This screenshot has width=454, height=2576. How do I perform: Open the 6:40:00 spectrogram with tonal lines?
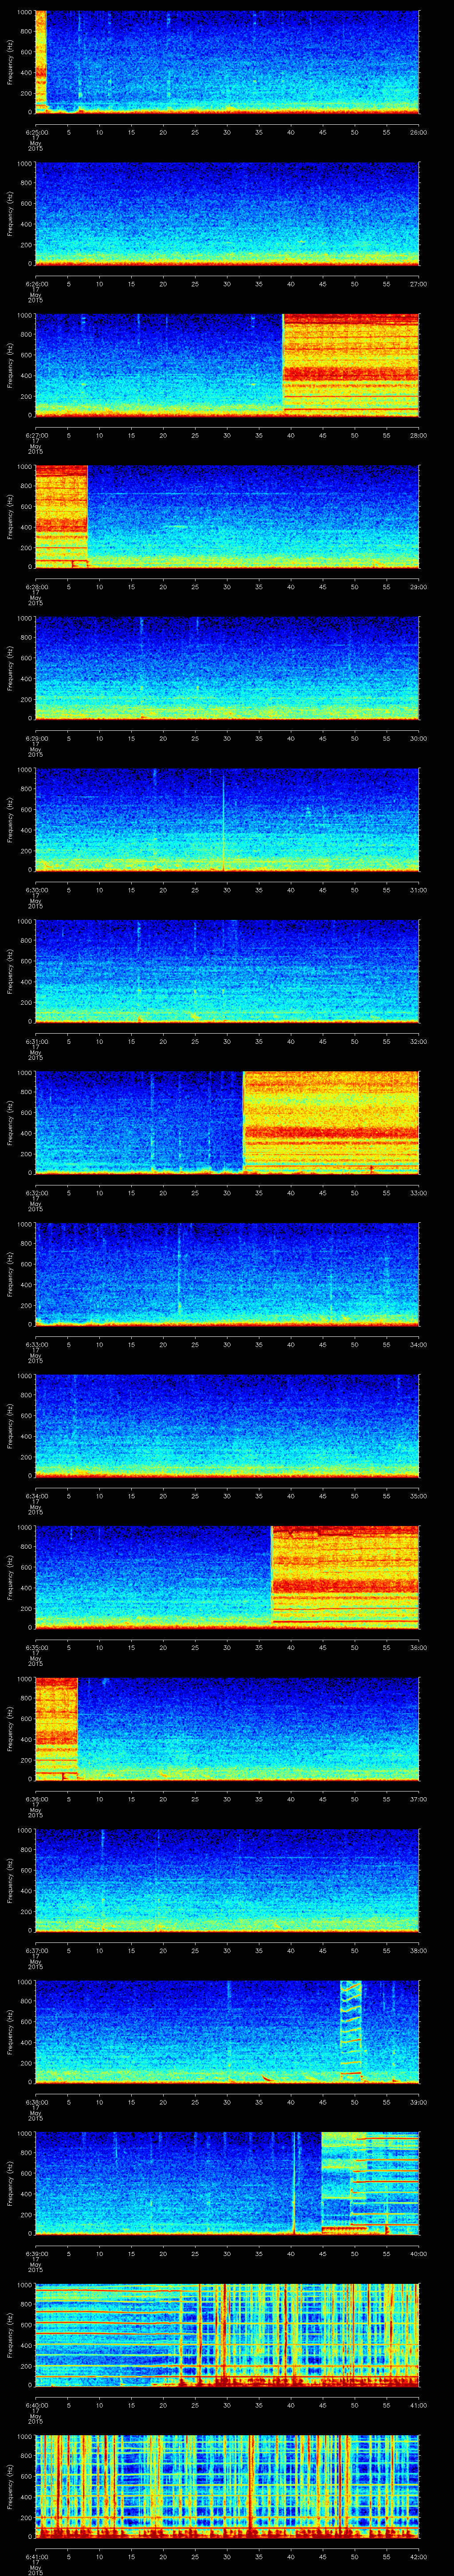tap(227, 2335)
